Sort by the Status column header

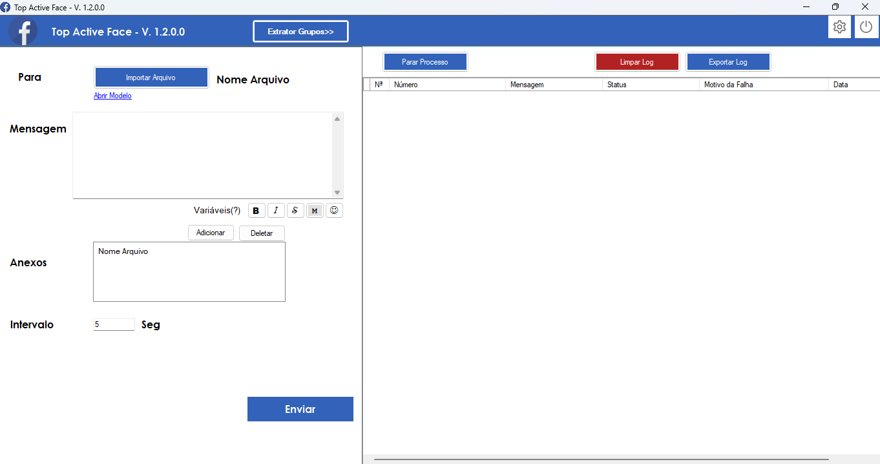click(651, 85)
